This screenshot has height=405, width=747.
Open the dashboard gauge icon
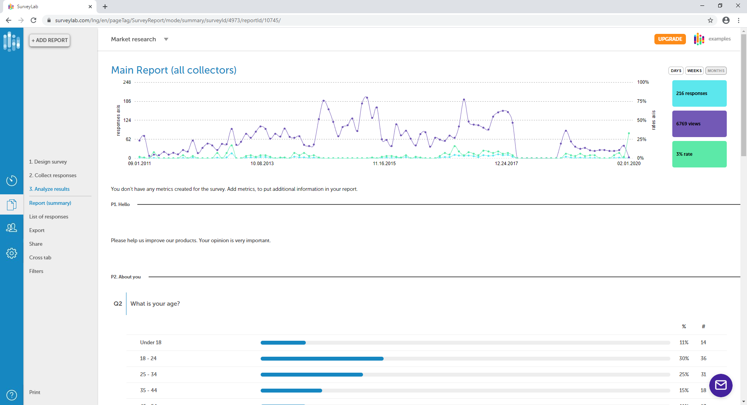pos(12,181)
